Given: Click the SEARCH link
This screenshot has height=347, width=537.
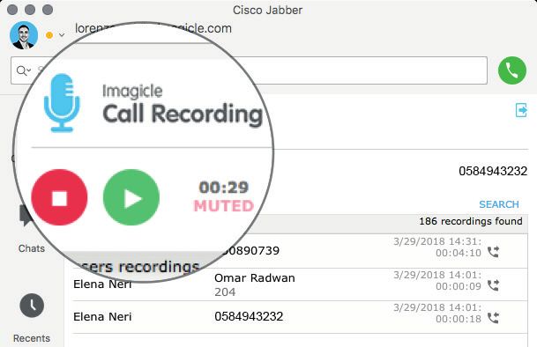Looking at the screenshot, I should pos(499,204).
